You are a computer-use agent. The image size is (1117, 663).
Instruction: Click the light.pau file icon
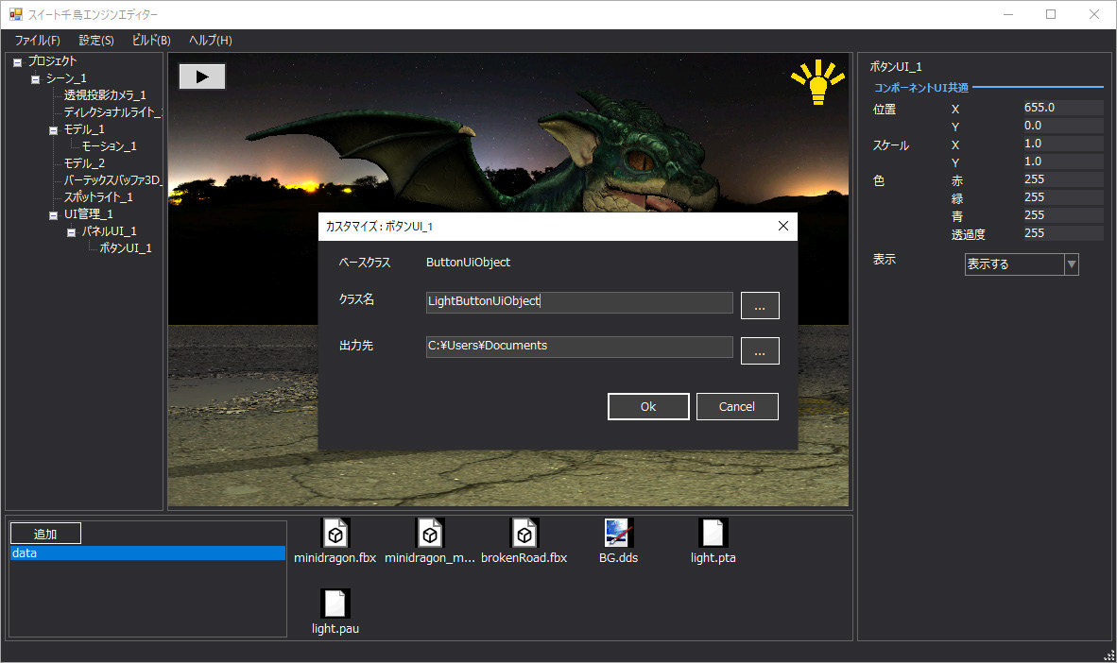[335, 604]
